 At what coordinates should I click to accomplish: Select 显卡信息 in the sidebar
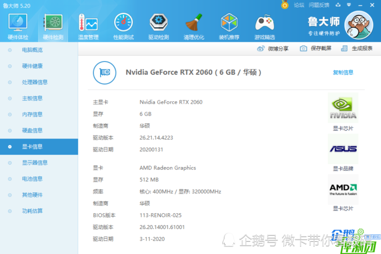point(39,147)
